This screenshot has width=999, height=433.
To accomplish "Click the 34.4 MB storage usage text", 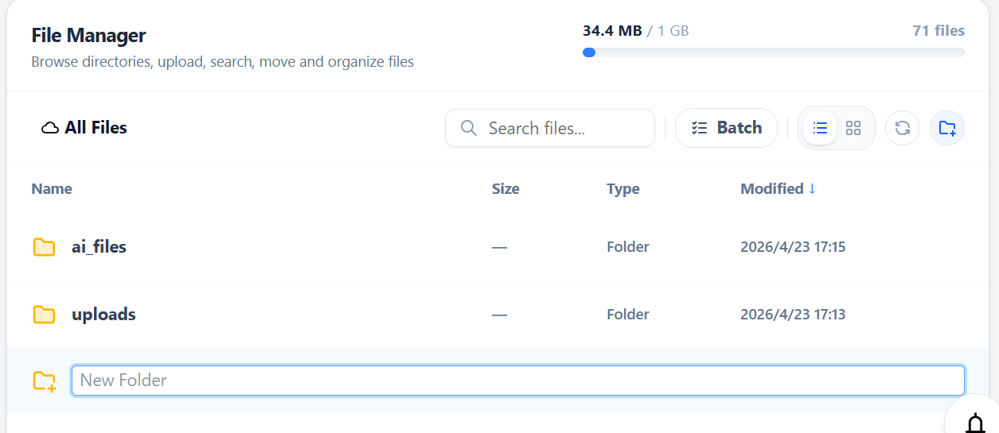I will (x=612, y=31).
